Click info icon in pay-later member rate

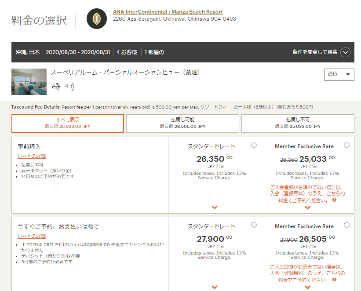click(x=334, y=280)
